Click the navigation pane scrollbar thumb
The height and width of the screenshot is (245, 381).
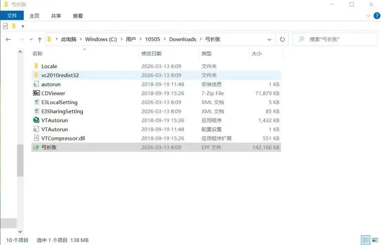click(x=20, y=160)
